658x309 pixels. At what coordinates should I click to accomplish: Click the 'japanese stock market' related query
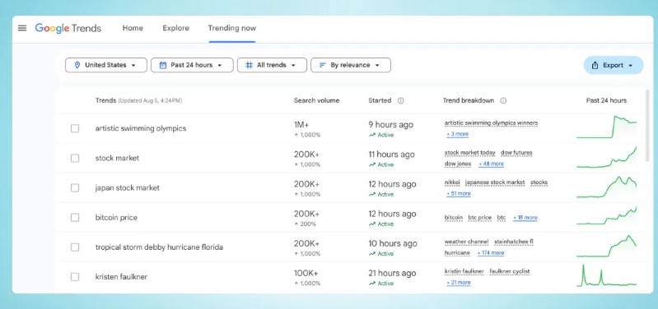495,182
